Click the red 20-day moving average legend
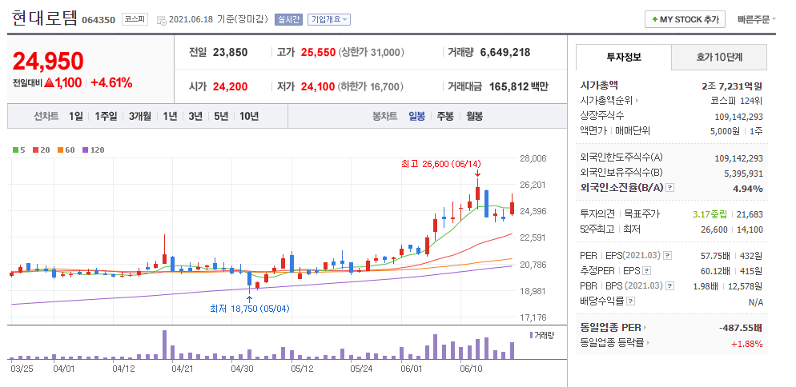Screen dimensions: 796x387 tap(39, 150)
